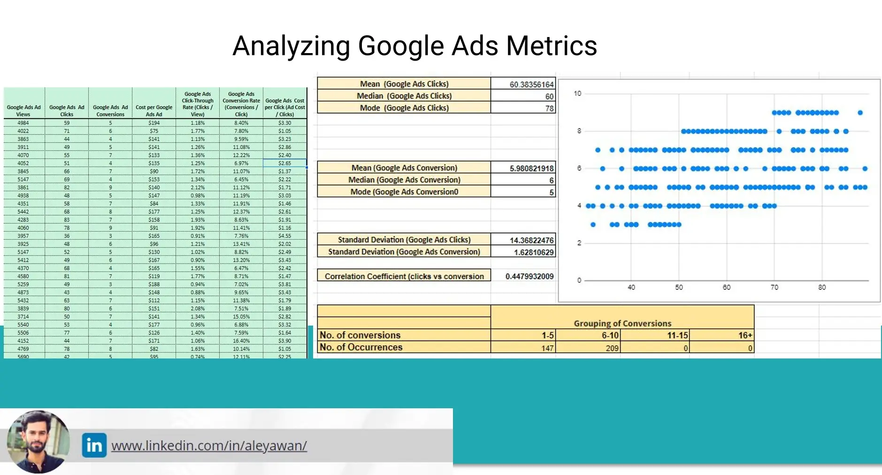Viewport: 882px width, 475px height.
Task: Click the conversion rate cell 12.22%
Action: click(241, 155)
